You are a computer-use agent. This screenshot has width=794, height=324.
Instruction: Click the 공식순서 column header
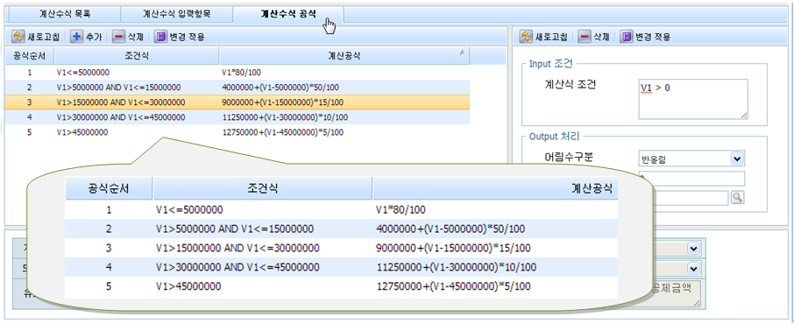(x=30, y=56)
